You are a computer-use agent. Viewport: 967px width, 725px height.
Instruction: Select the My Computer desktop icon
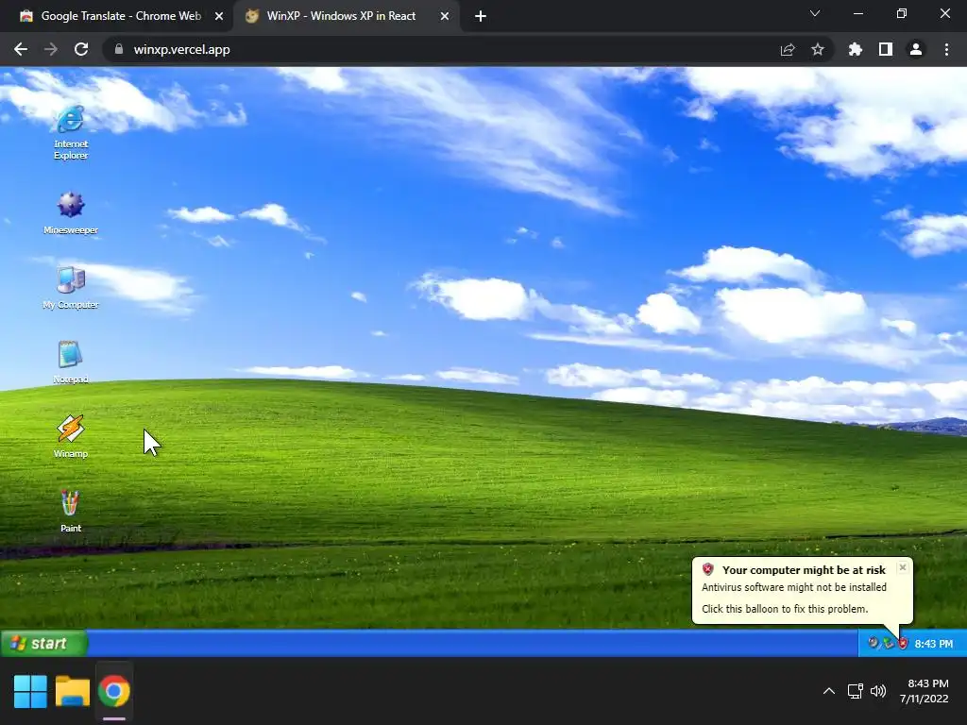tap(70, 287)
